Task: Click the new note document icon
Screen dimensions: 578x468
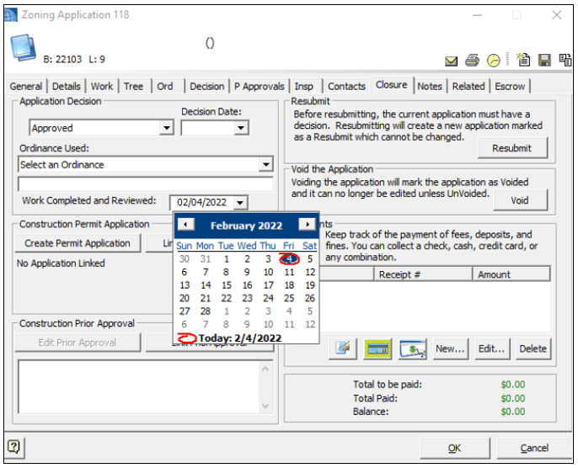Action: pos(523,60)
